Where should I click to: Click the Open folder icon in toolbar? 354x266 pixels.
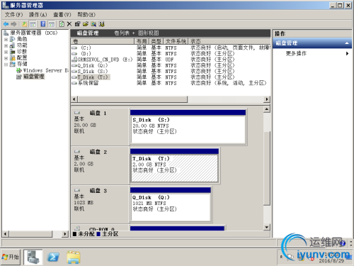[x=86, y=24]
